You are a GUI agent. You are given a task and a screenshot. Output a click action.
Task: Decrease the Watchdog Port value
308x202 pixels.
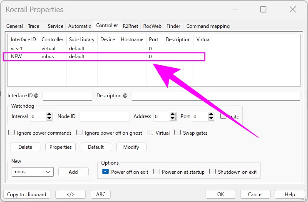[211, 118]
